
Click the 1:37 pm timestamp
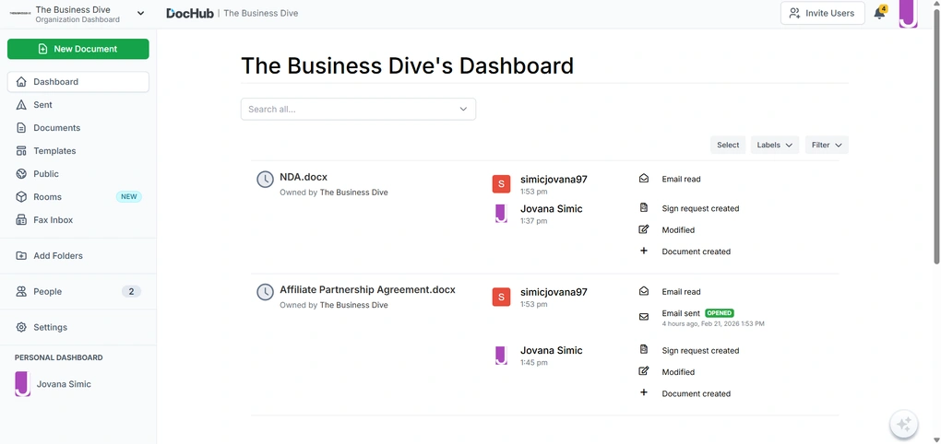533,221
